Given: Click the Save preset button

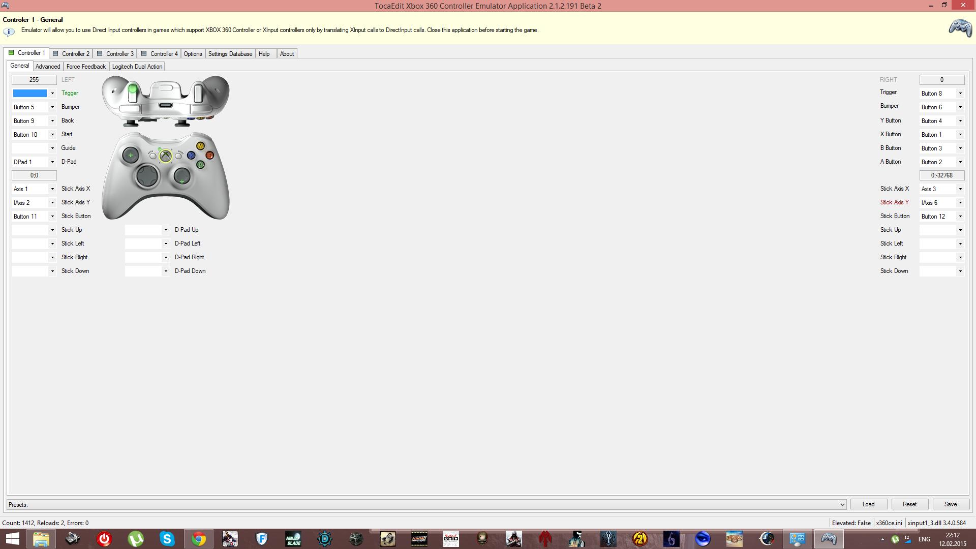Looking at the screenshot, I should click(950, 504).
